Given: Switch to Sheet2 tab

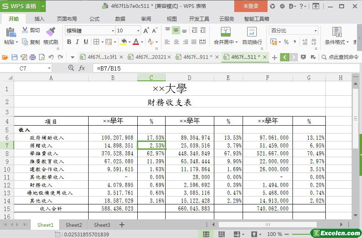Looking at the screenshot, I should [x=74, y=225].
